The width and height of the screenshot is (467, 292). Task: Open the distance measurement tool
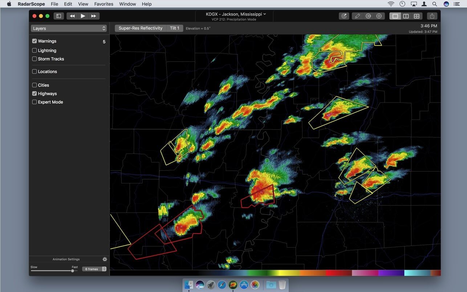[368, 16]
